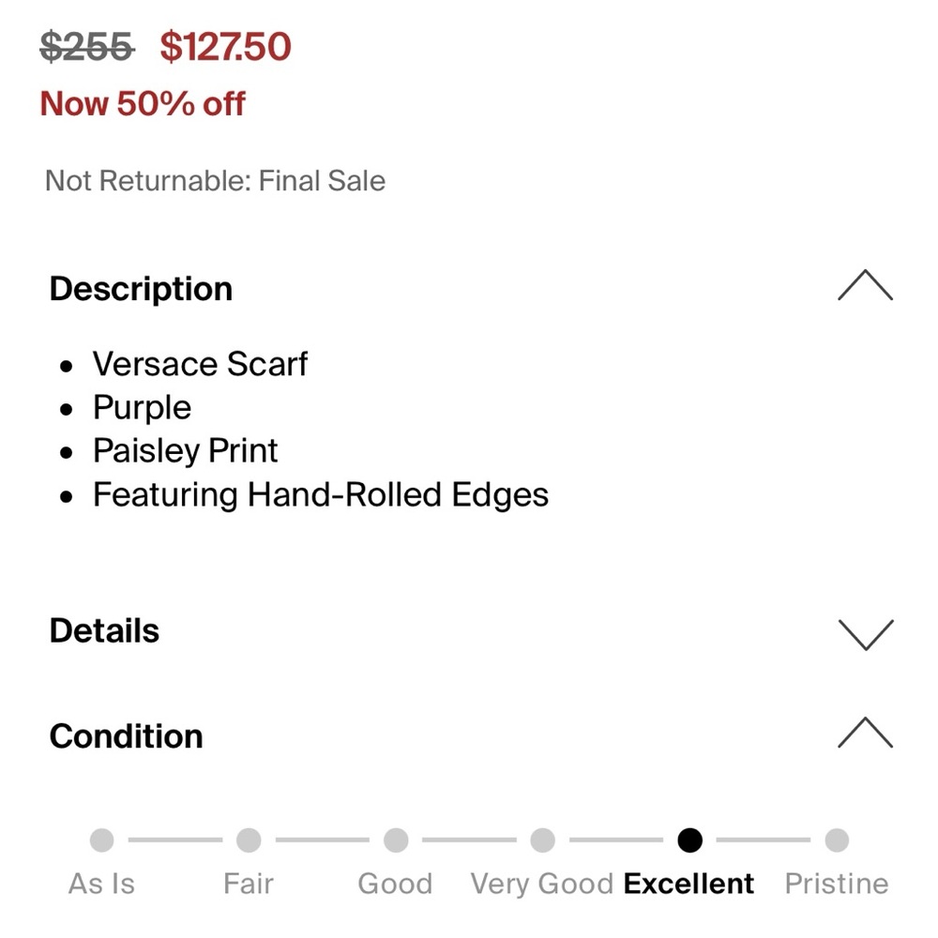Open the Details heading
The image size is (938, 938).
105,630
